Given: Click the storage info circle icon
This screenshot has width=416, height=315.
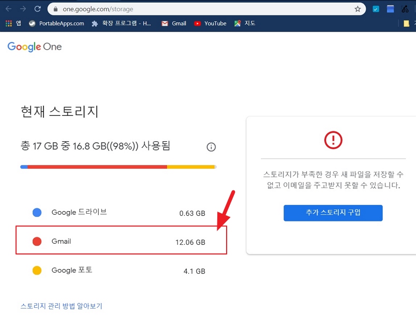Looking at the screenshot, I should [x=211, y=147].
